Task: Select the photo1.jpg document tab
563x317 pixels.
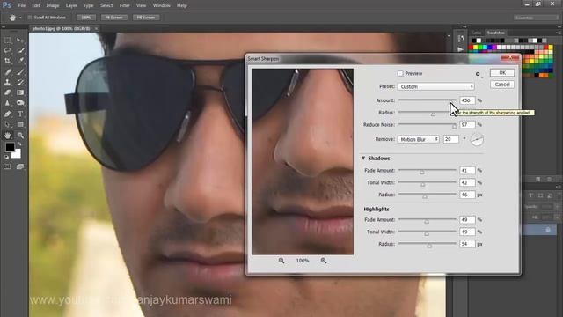Action: pyautogui.click(x=61, y=28)
